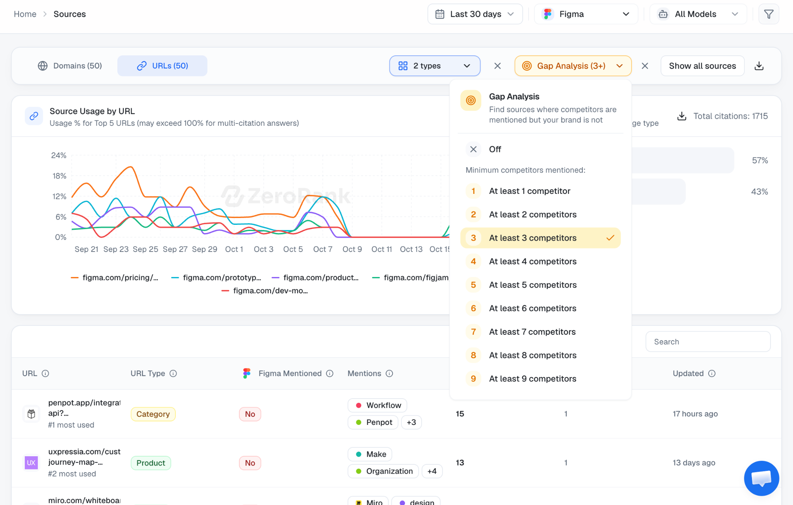Click the penpot.app favicon icon
This screenshot has height=505, width=793.
(31, 414)
